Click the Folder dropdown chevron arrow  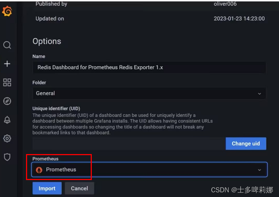point(259,93)
